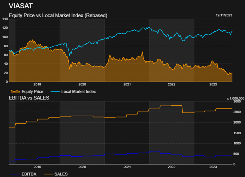The width and height of the screenshot is (245, 177).
Task: Click the "500" y-axis value
Action: coord(236,154)
